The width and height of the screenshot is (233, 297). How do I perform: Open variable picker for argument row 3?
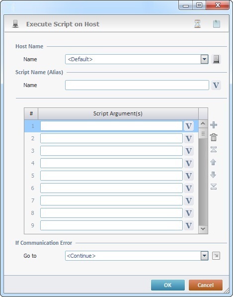coord(189,151)
